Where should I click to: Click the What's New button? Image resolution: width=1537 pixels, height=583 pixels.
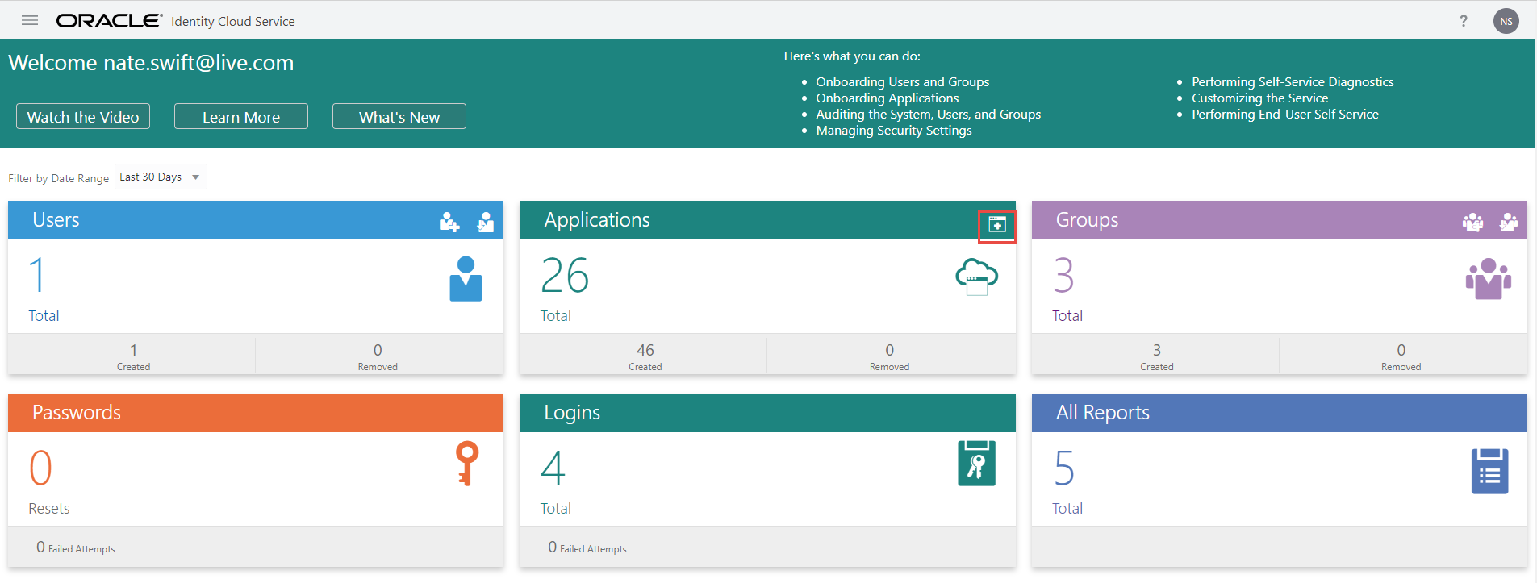pos(399,116)
